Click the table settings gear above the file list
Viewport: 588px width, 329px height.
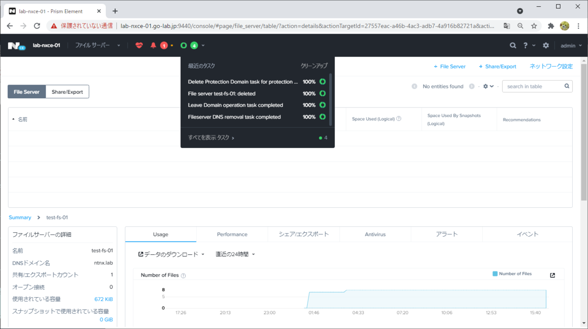[x=485, y=86]
